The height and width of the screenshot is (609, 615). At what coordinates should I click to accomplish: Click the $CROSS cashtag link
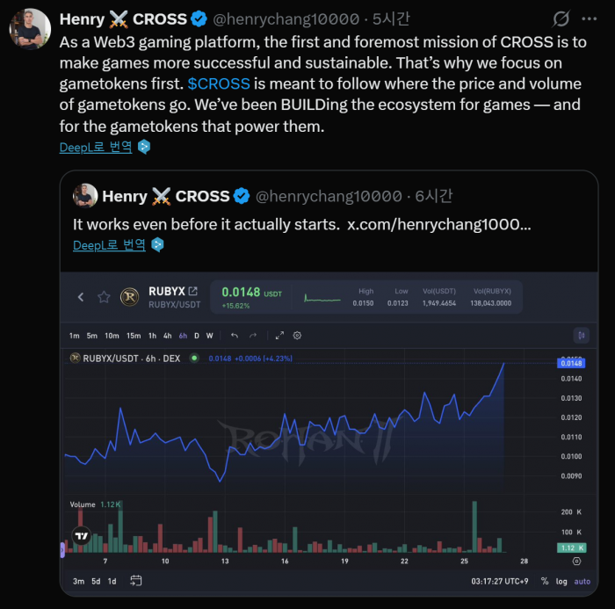[219, 86]
